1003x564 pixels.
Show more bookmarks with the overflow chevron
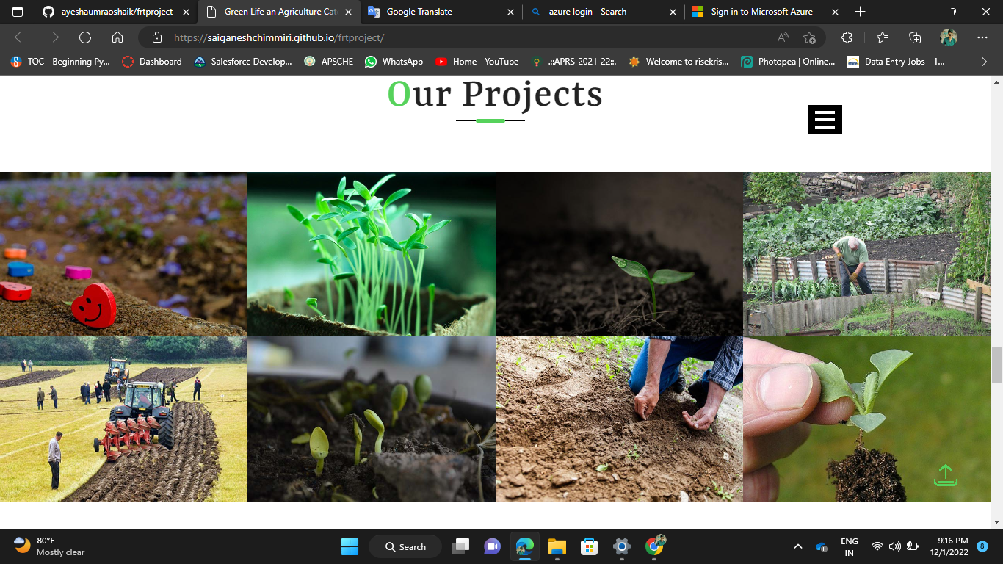pyautogui.click(x=985, y=62)
